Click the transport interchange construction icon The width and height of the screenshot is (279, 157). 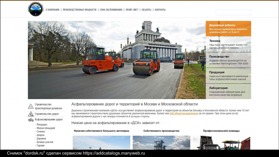click(x=30, y=106)
